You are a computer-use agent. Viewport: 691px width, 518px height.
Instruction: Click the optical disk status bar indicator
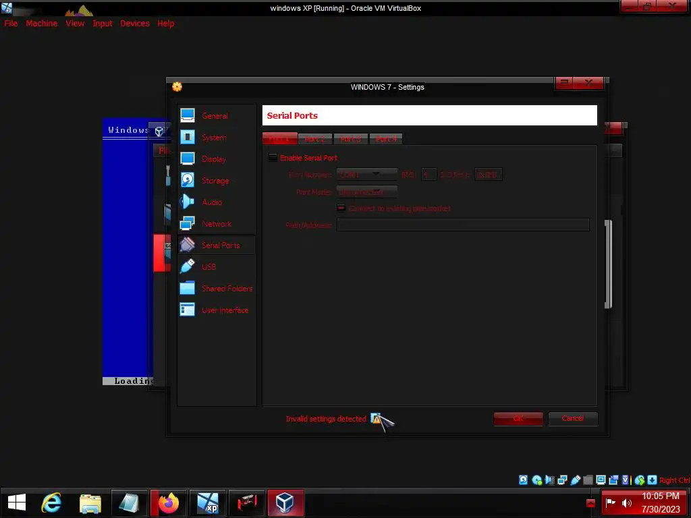[536, 480]
